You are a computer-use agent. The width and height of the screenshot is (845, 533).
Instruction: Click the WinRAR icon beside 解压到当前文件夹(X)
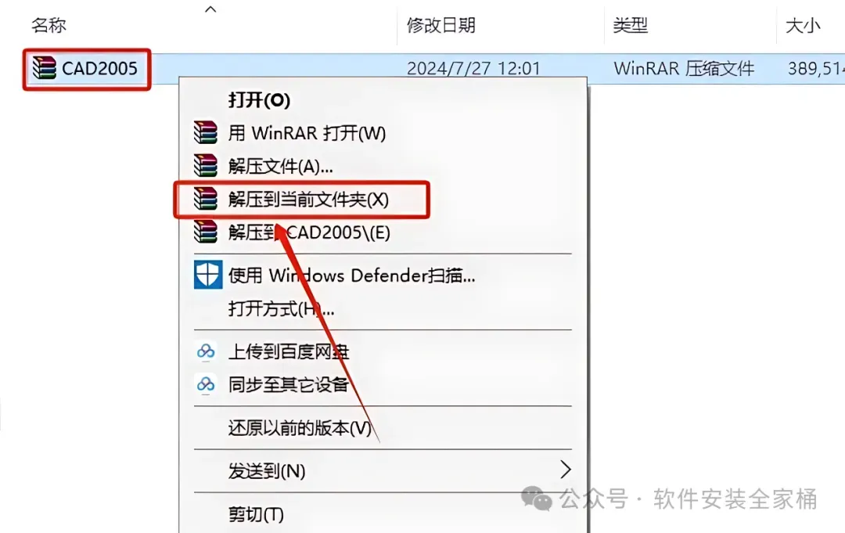206,199
